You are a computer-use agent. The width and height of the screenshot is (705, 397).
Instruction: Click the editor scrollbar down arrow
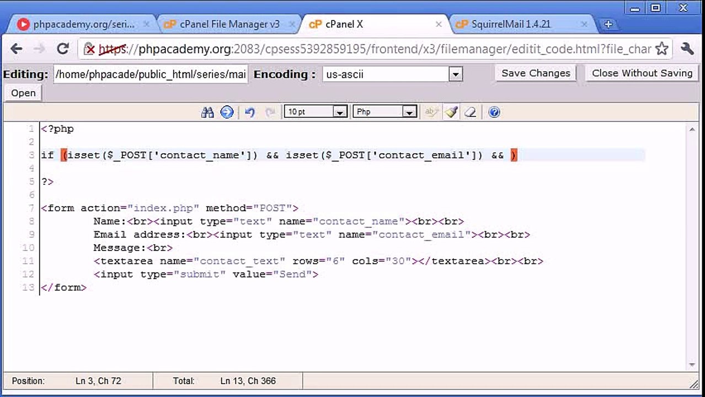coord(692,365)
